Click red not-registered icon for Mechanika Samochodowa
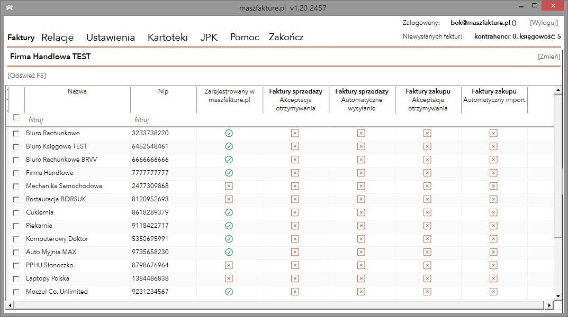Viewport: 568px width, 317px height. coord(229,186)
